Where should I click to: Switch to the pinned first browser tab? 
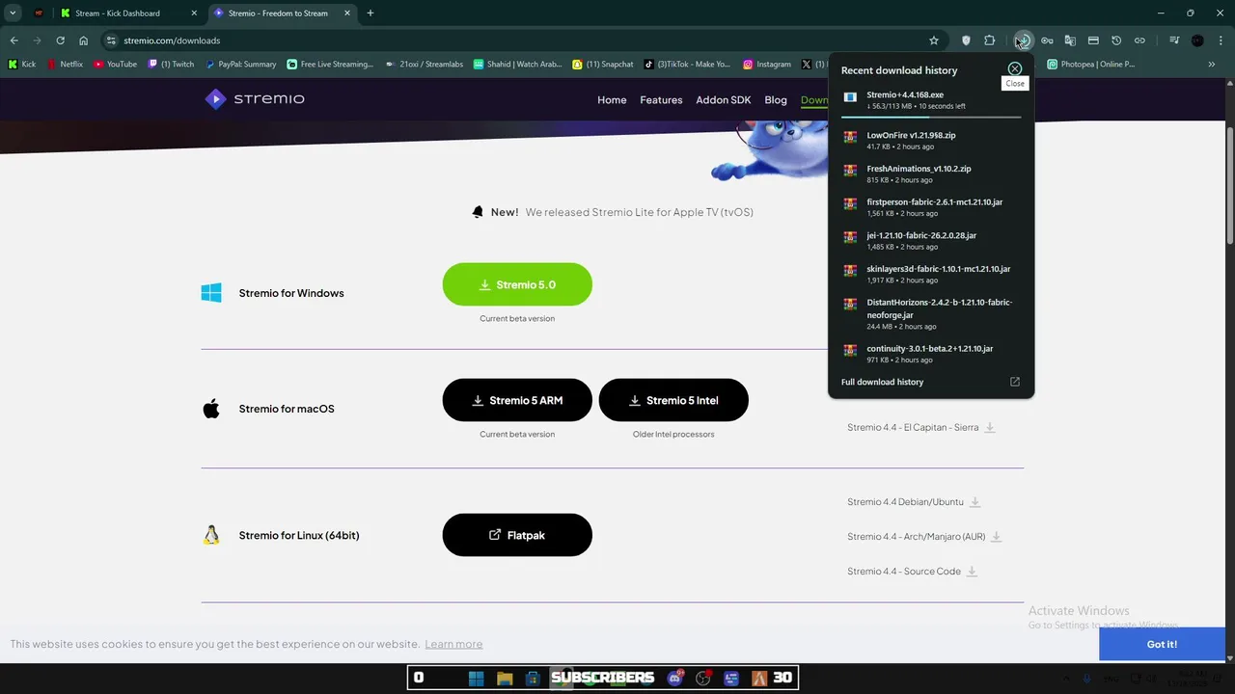click(39, 13)
